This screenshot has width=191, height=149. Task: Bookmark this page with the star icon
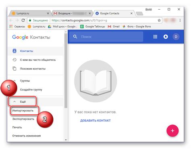(x=159, y=20)
